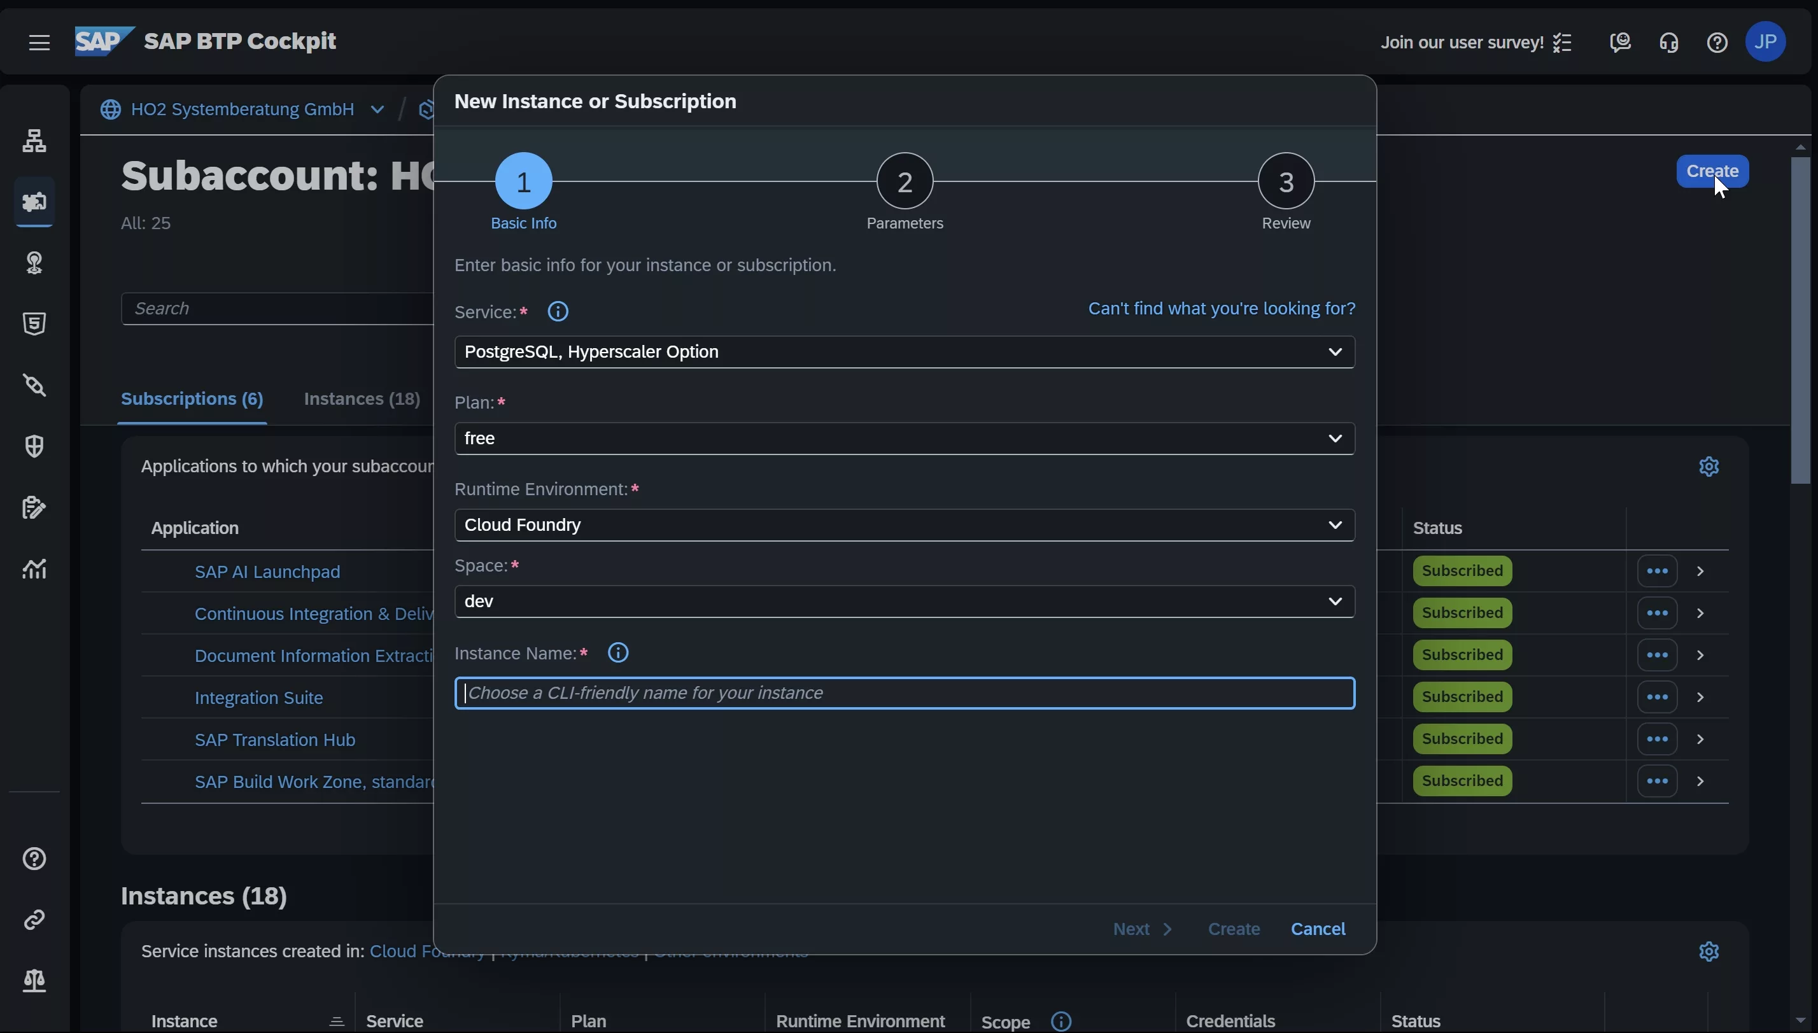The height and width of the screenshot is (1033, 1818).
Task: Open the Security shield sidebar icon
Action: point(34,446)
